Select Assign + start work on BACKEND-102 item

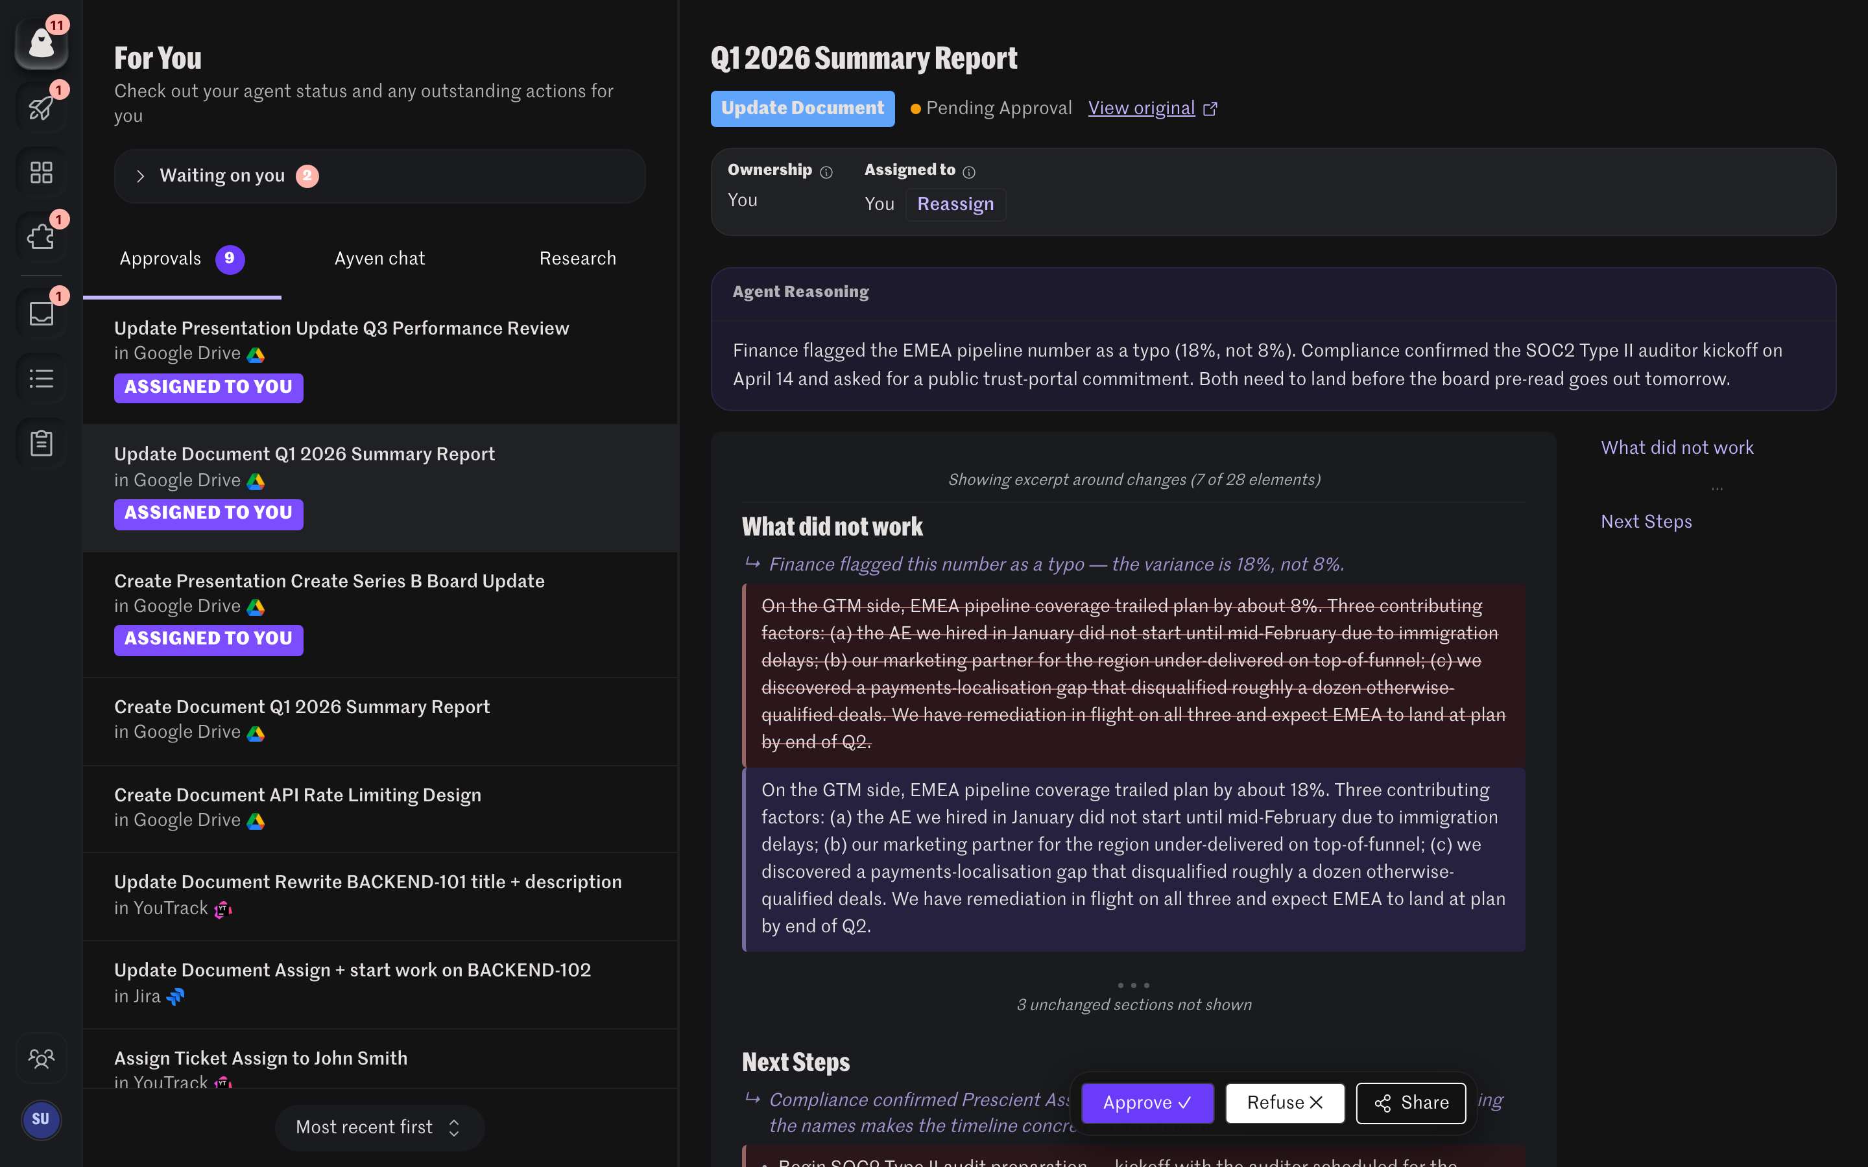[x=380, y=984]
